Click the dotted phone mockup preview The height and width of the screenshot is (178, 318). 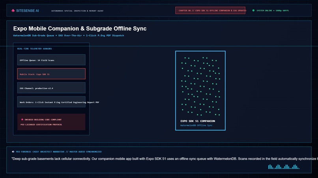tap(200, 91)
